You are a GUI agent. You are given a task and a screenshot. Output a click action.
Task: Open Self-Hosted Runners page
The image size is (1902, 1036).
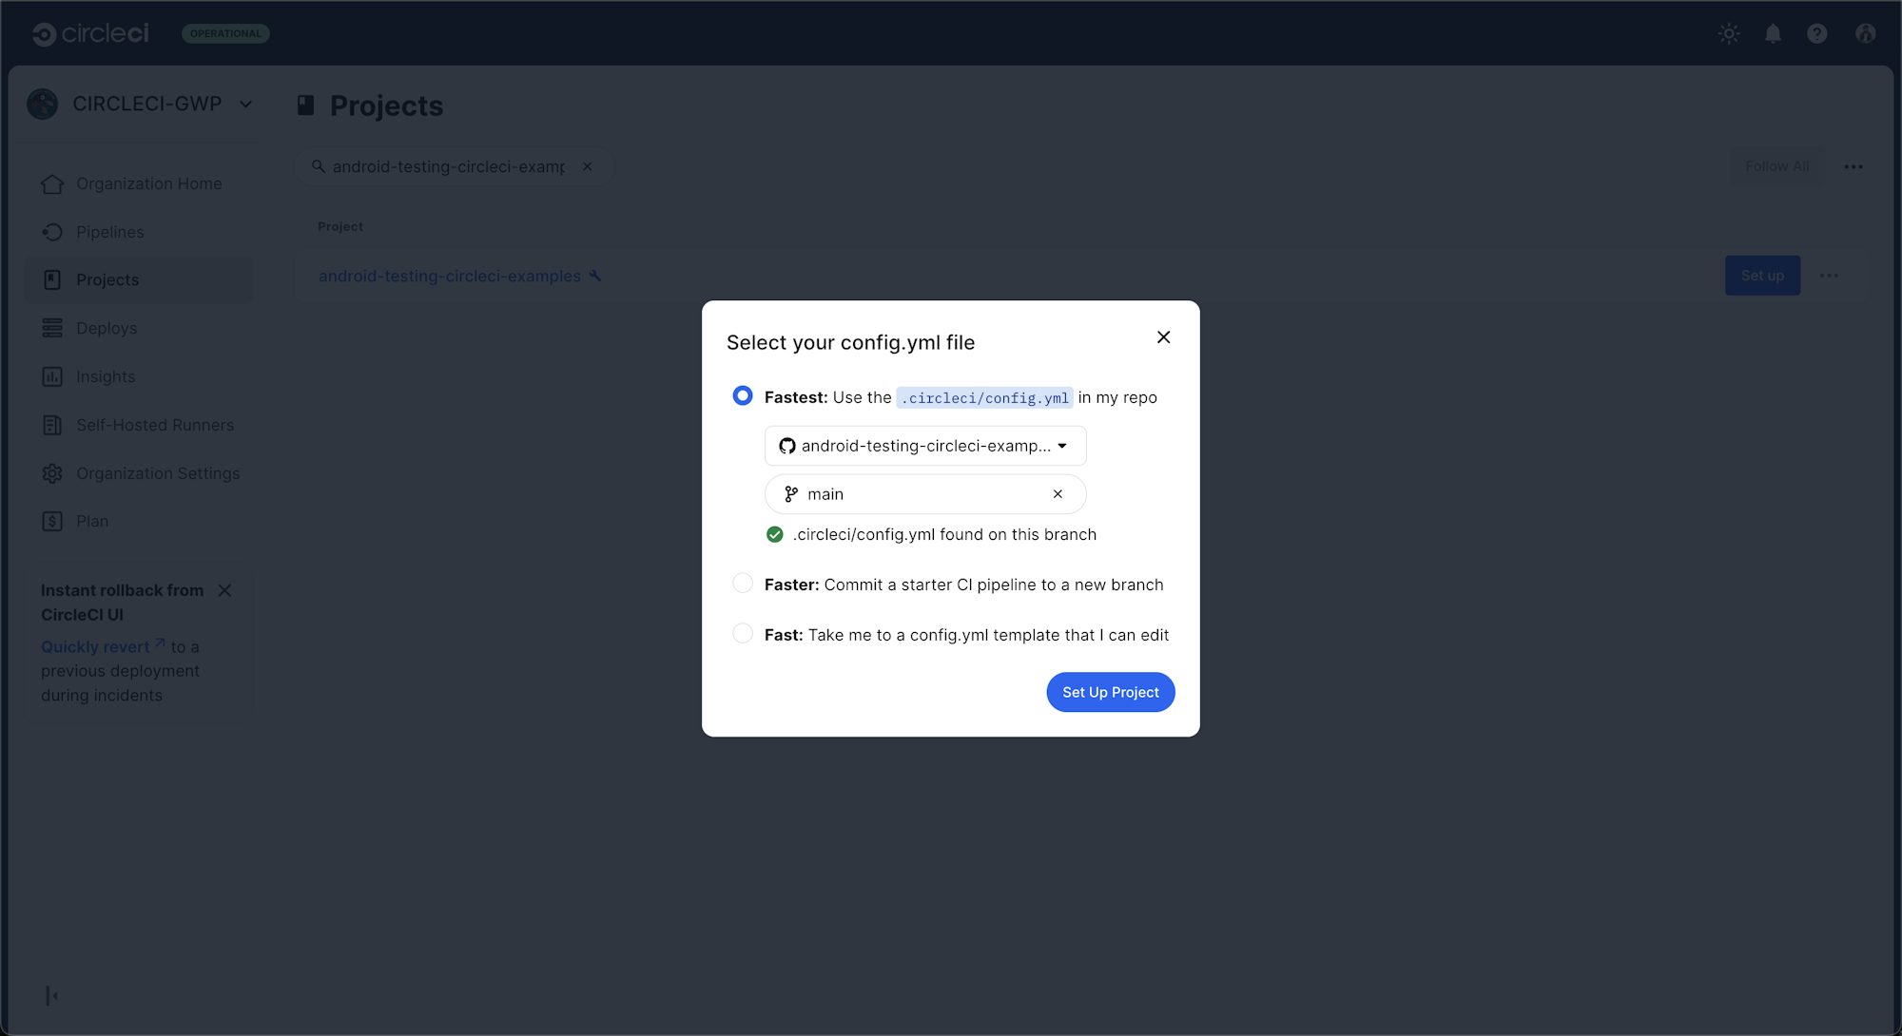pyautogui.click(x=155, y=425)
